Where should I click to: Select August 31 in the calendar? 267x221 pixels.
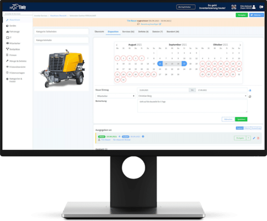[123, 79]
